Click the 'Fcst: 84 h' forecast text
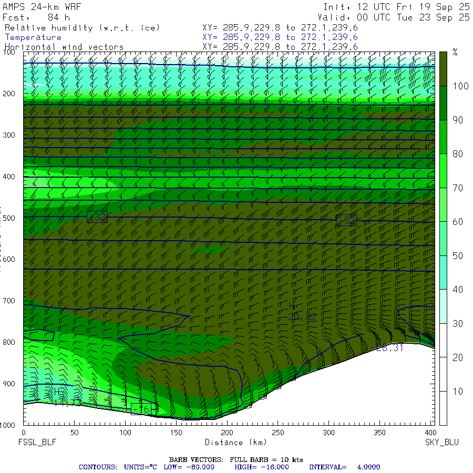 [36, 17]
